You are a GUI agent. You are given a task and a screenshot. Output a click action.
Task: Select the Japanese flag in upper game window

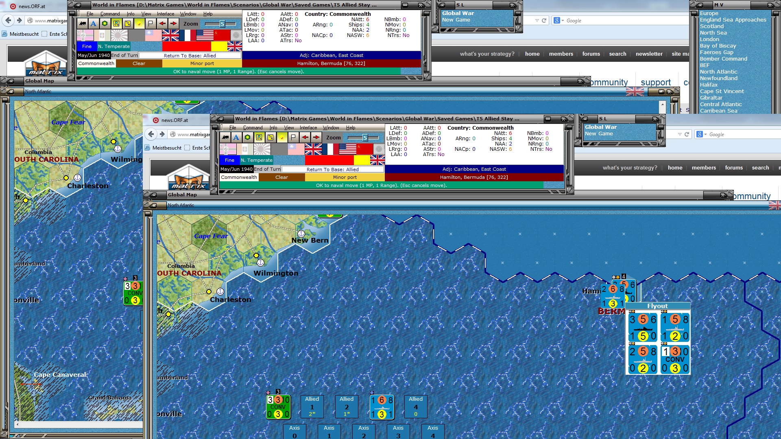[119, 35]
